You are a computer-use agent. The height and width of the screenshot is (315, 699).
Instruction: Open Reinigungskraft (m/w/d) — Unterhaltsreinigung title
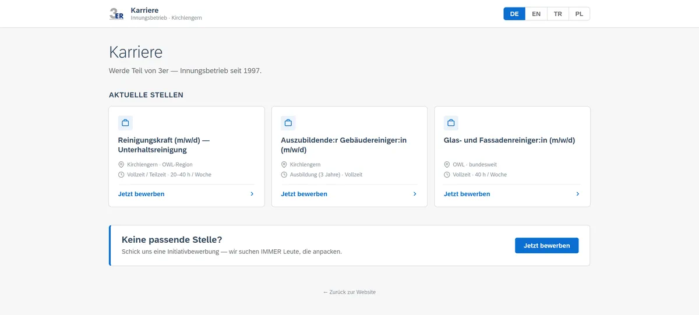tap(164, 145)
